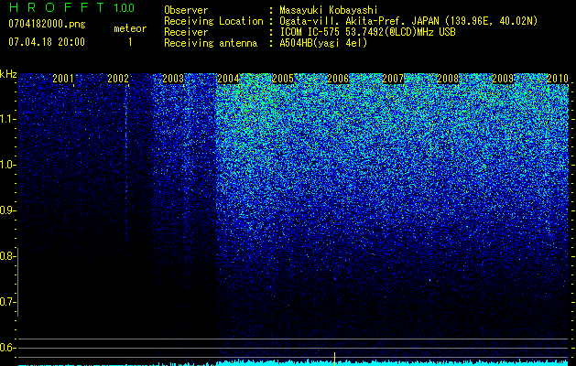This screenshot has height=366, width=576.
Task: Click the Observer label
Action: 186,10
